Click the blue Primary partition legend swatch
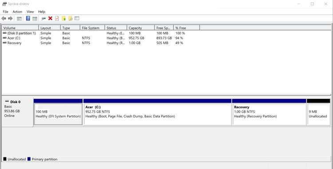 [29, 159]
